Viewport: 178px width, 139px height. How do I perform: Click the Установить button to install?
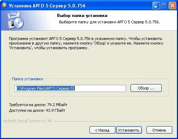129,130
